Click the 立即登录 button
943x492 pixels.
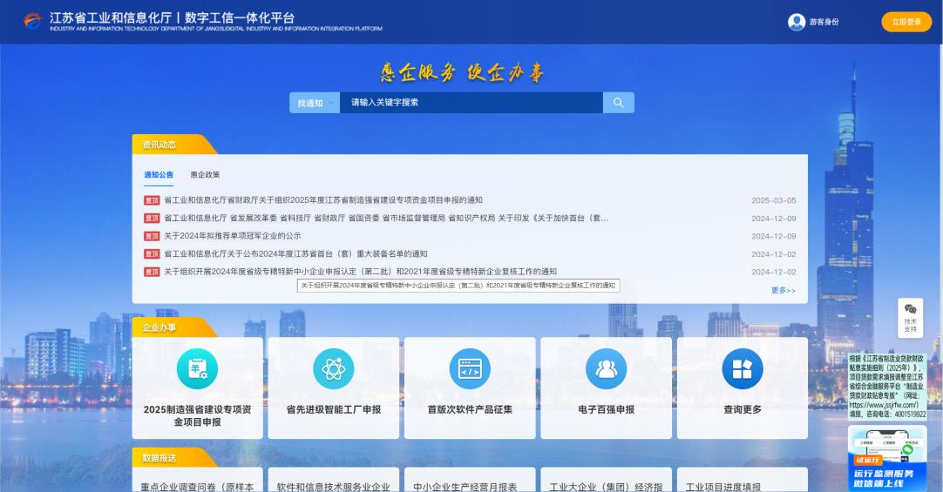point(906,22)
